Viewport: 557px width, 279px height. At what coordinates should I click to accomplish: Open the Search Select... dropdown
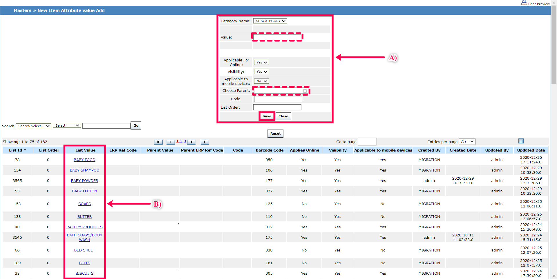pos(34,126)
